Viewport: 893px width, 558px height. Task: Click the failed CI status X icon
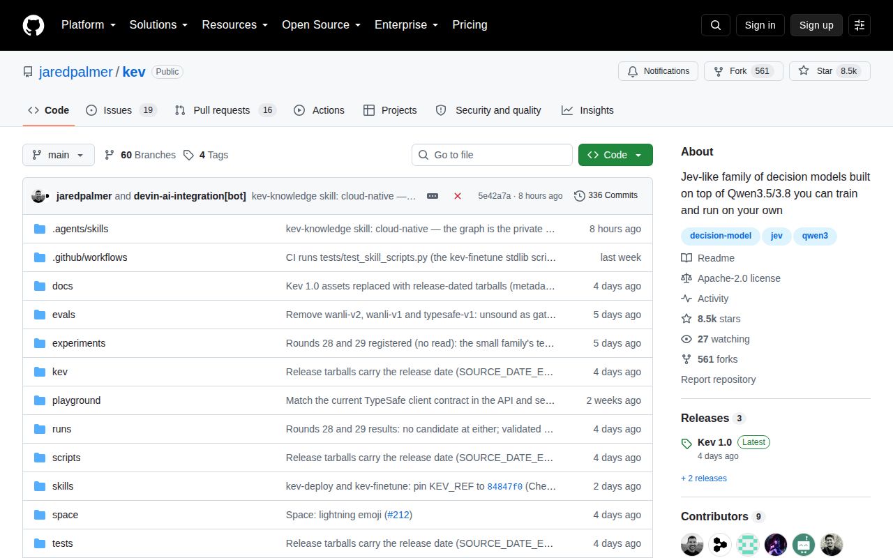[458, 196]
